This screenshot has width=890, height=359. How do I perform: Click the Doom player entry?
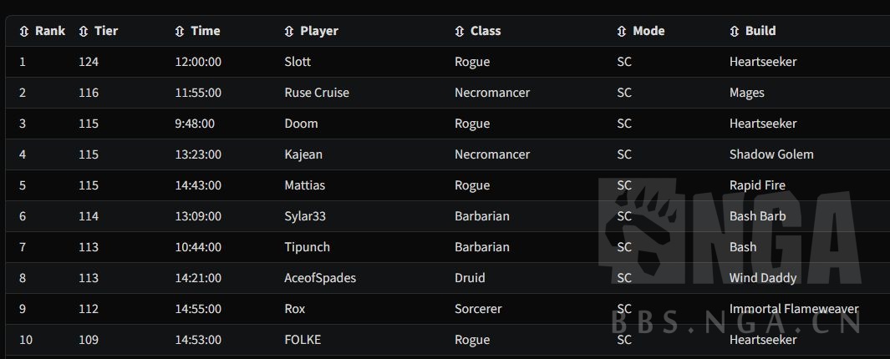(301, 124)
